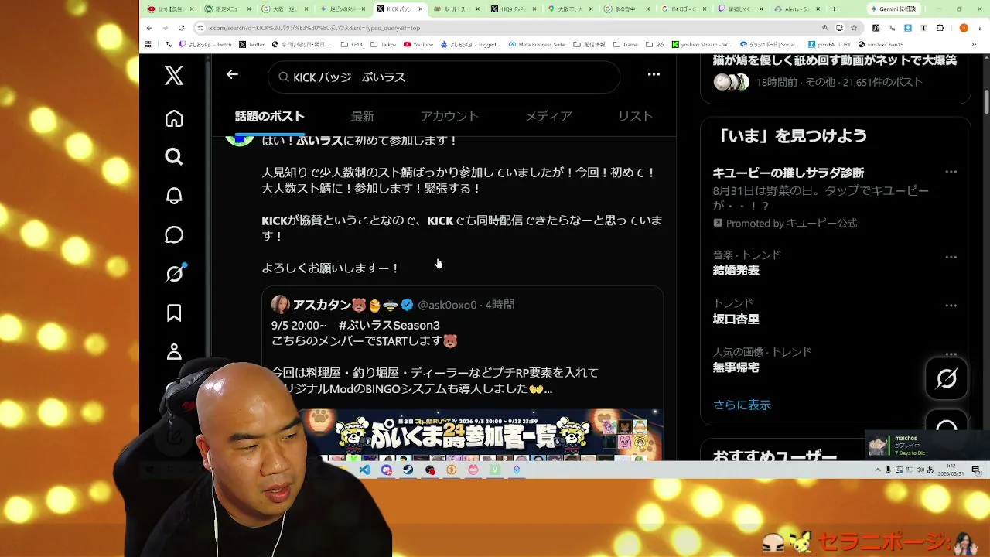
Task: Click the floating Grok button on right
Action: (x=947, y=378)
